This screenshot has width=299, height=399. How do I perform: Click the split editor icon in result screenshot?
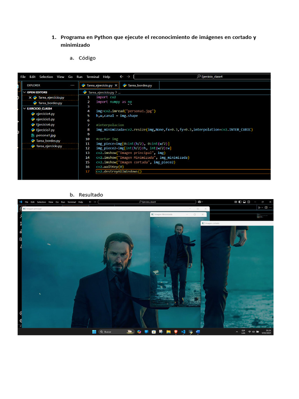tap(266, 207)
